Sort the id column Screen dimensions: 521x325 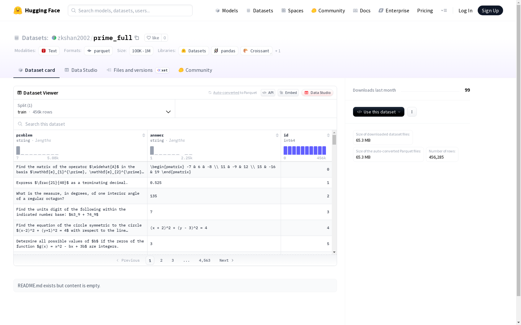pyautogui.click(x=328, y=135)
